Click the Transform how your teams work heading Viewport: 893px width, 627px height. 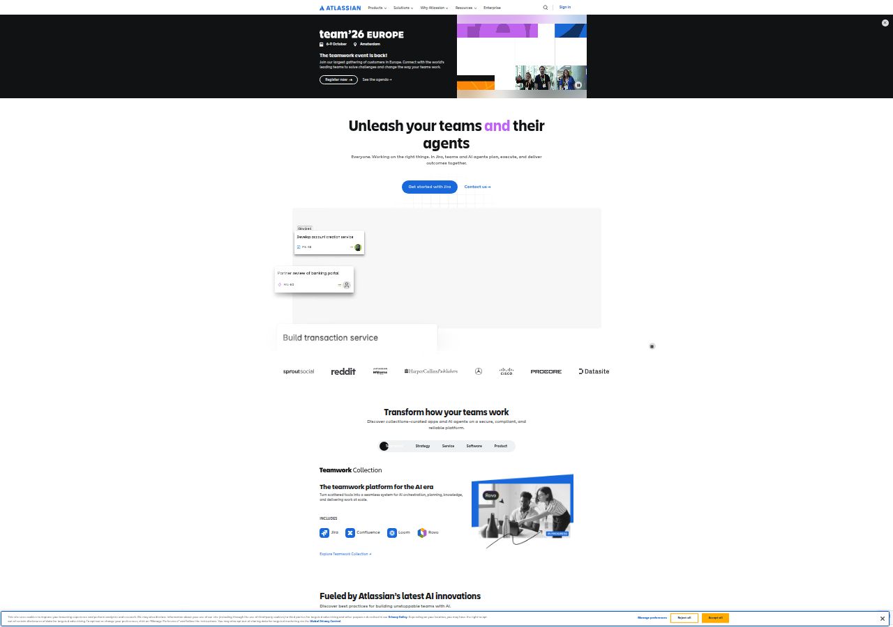click(x=446, y=412)
